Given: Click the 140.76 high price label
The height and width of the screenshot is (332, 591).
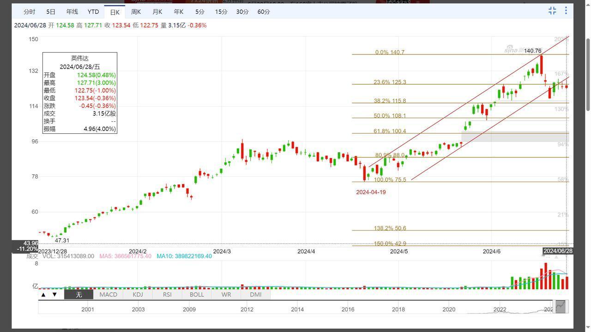Looking at the screenshot, I should point(532,51).
